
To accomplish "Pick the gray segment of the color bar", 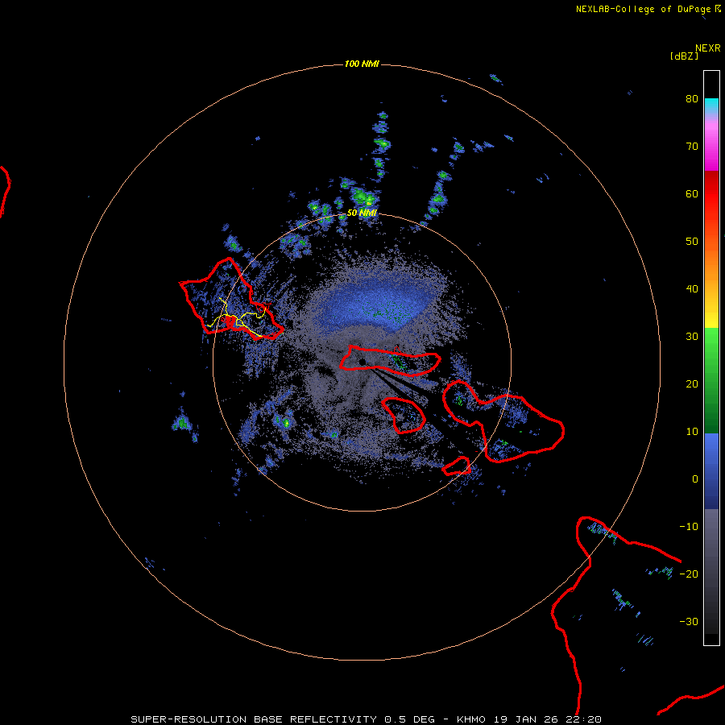I will (x=711, y=536).
